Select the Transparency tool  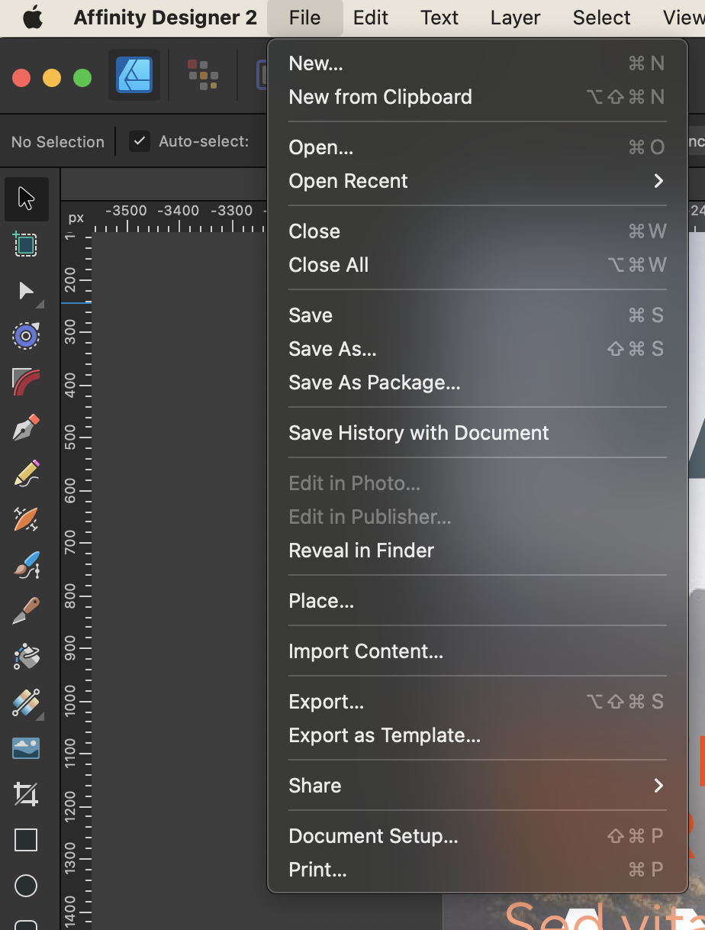coord(26,702)
